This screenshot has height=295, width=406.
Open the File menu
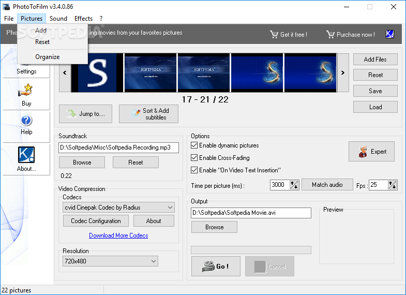(x=9, y=19)
